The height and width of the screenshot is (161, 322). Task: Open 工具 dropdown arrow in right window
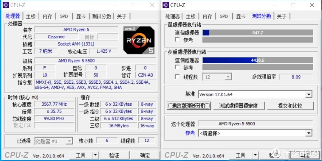(x=255, y=155)
